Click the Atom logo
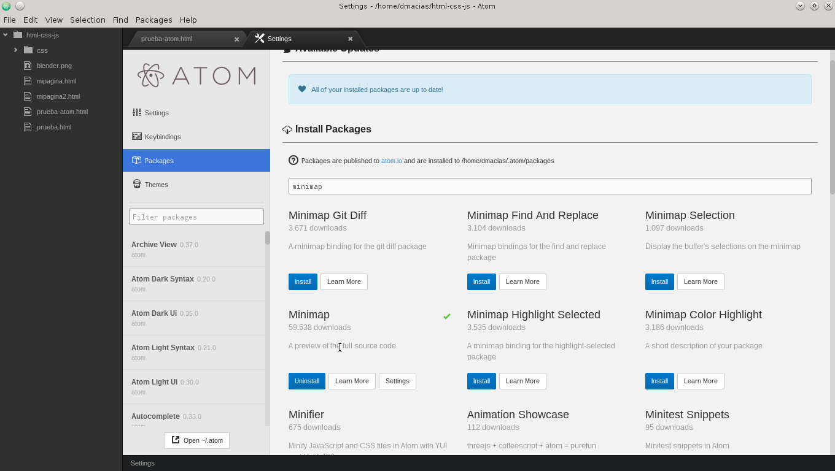Image resolution: width=835 pixels, height=471 pixels. point(196,75)
